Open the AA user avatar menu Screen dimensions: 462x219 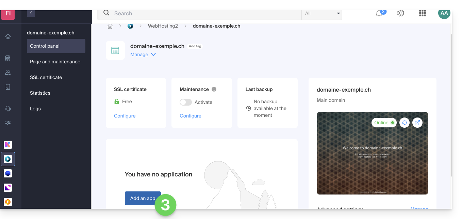click(444, 14)
